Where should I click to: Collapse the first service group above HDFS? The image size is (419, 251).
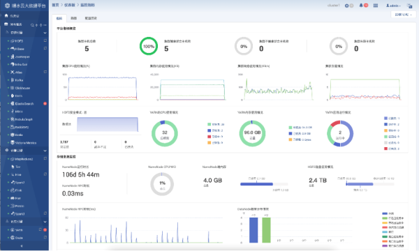click(x=45, y=33)
